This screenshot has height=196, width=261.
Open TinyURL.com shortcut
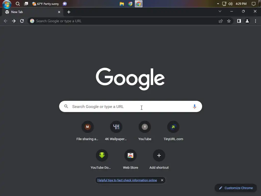coord(173,131)
